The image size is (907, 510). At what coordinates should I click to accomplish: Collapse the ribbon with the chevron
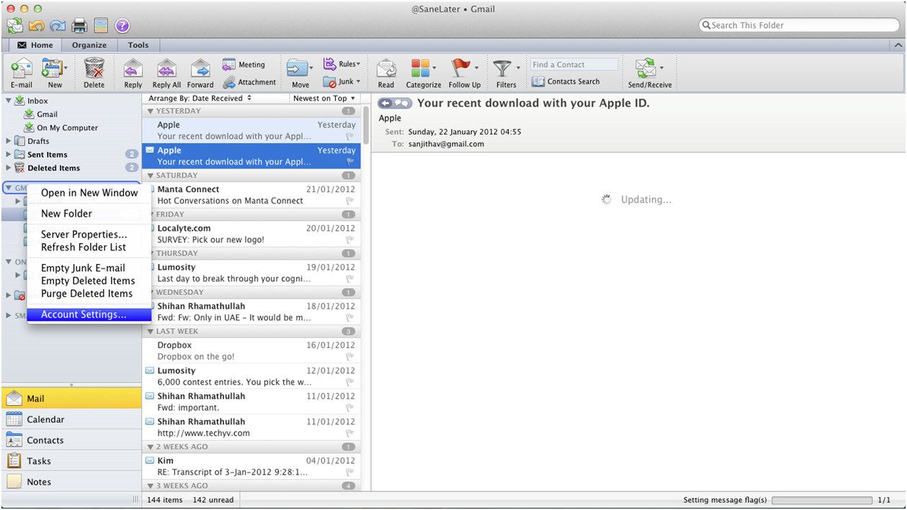click(x=898, y=45)
